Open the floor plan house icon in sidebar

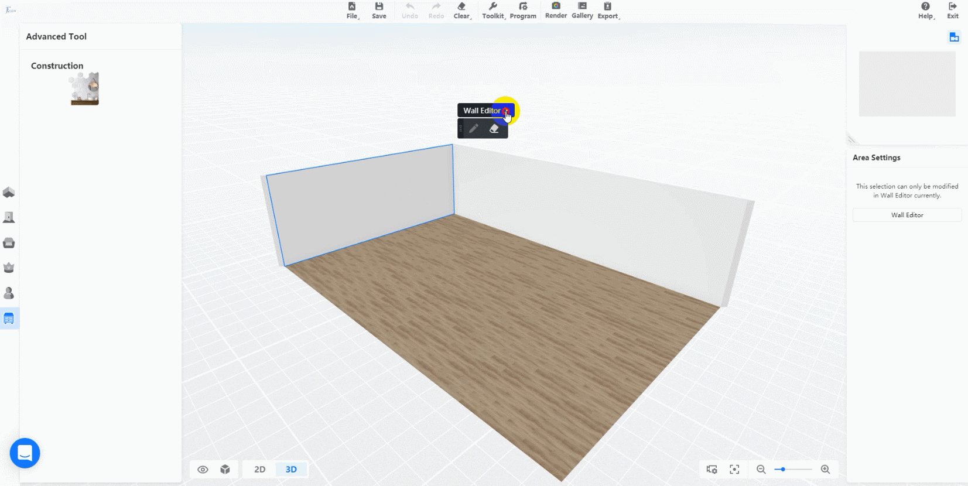pyautogui.click(x=9, y=192)
